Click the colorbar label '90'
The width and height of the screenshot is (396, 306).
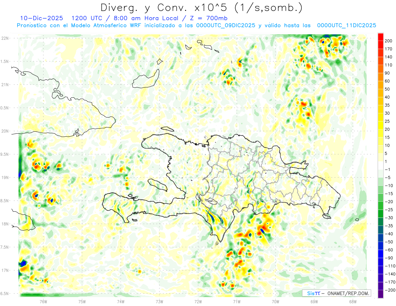[x=388, y=73]
